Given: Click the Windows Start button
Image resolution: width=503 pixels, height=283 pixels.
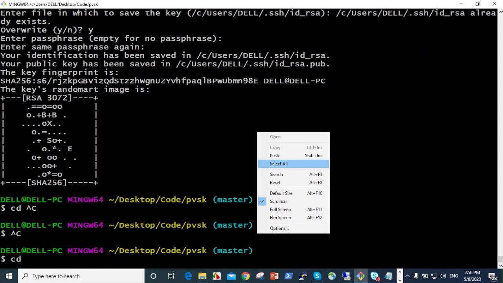Looking at the screenshot, I should (x=8, y=276).
